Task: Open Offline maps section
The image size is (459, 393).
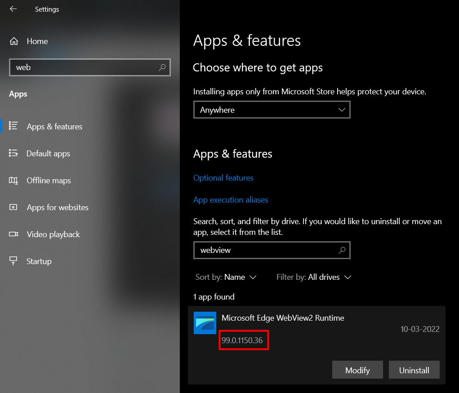Action: [49, 181]
